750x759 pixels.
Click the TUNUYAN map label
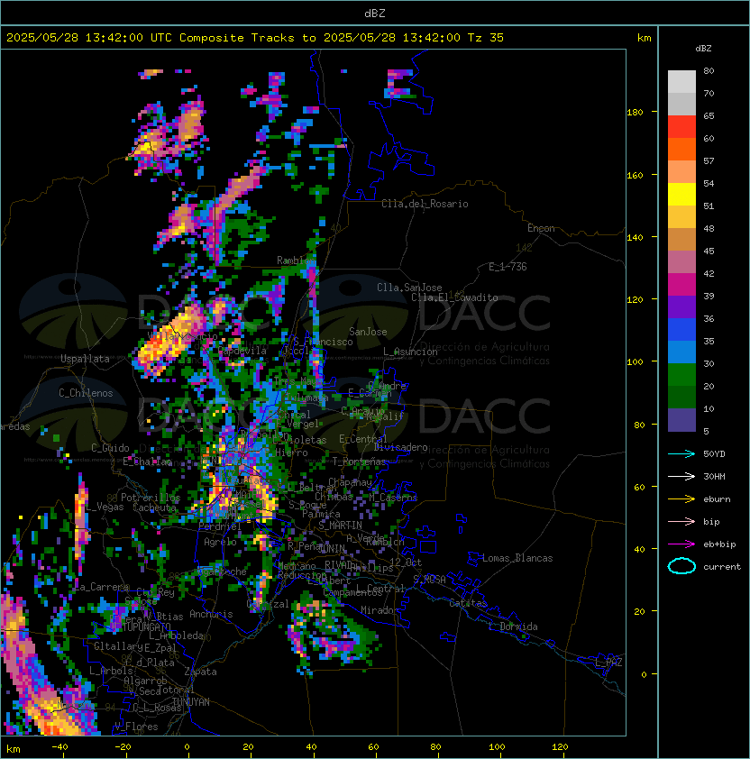[x=191, y=702]
